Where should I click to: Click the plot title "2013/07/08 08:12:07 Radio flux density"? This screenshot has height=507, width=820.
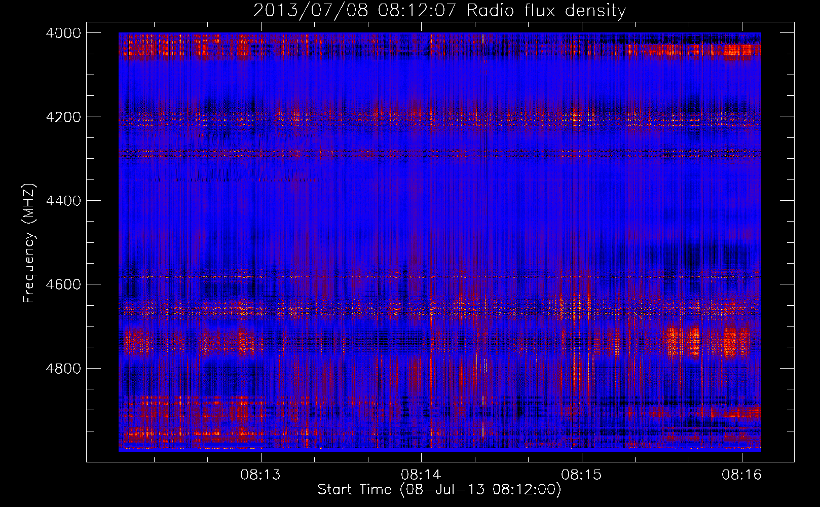point(439,10)
